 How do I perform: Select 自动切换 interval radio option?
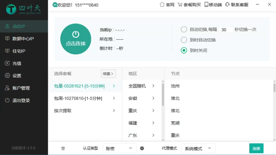click(184, 30)
